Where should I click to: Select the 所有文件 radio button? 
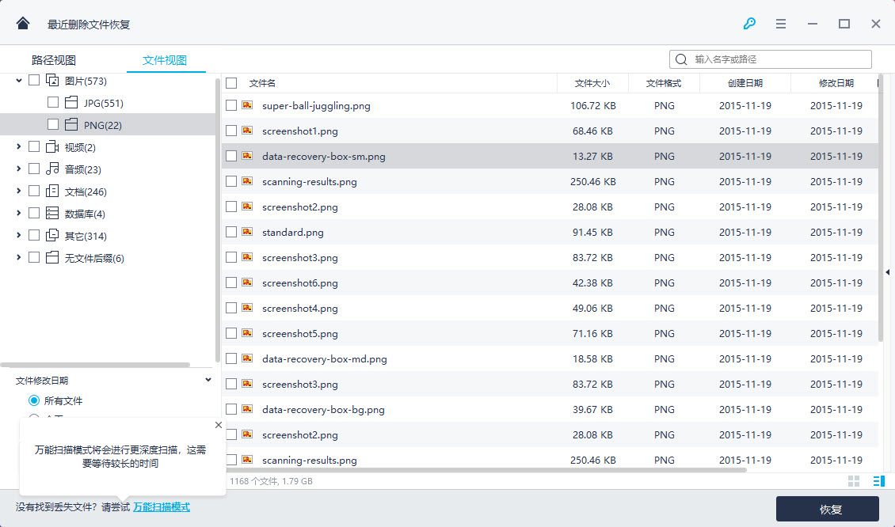[34, 400]
